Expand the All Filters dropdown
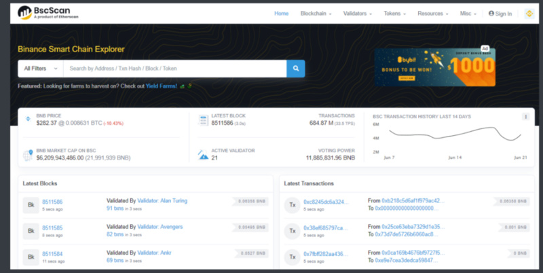This screenshot has height=273, width=543. point(41,69)
